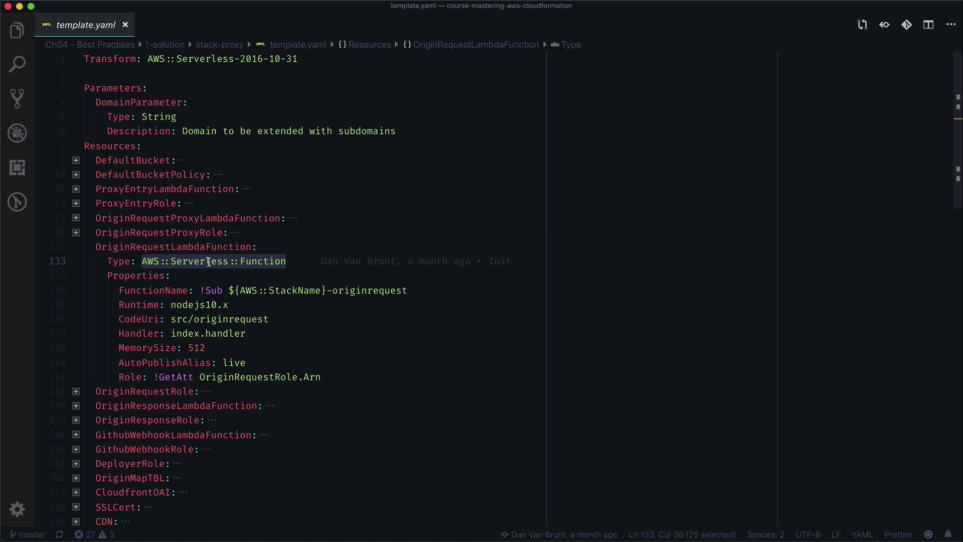Click the master branch status item
This screenshot has width=963, height=542.
pyautogui.click(x=28, y=534)
